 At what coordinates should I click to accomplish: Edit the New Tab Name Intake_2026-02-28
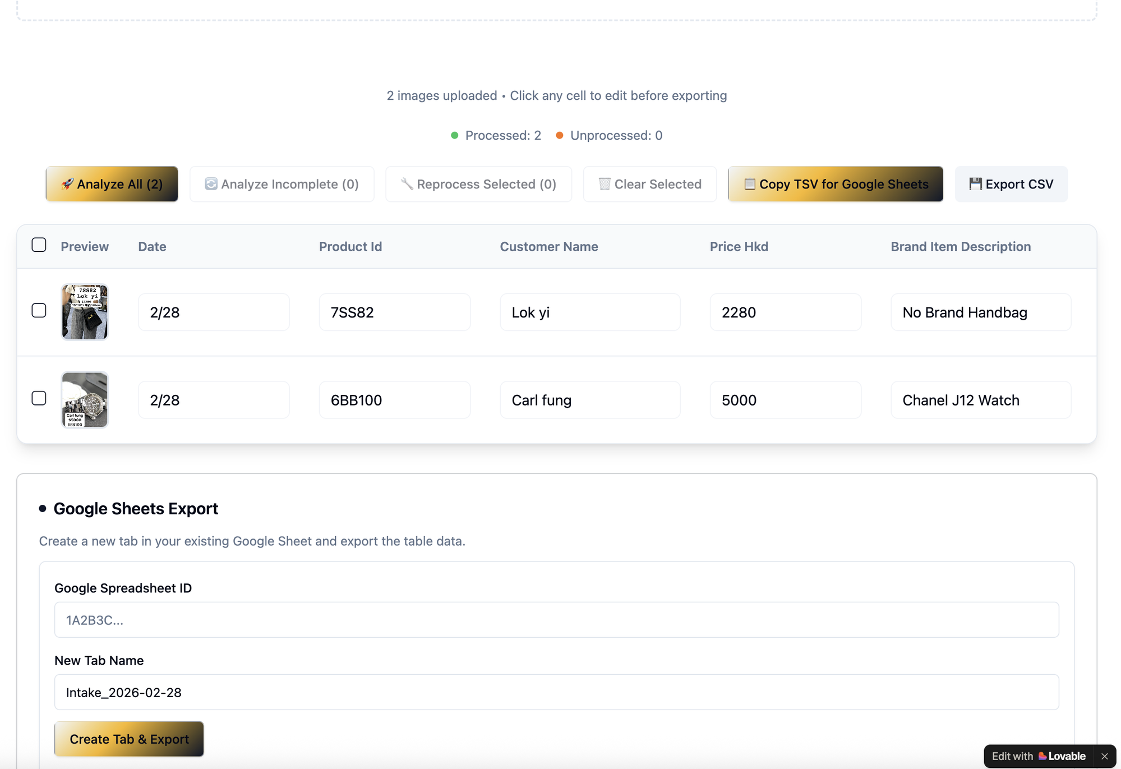click(556, 692)
